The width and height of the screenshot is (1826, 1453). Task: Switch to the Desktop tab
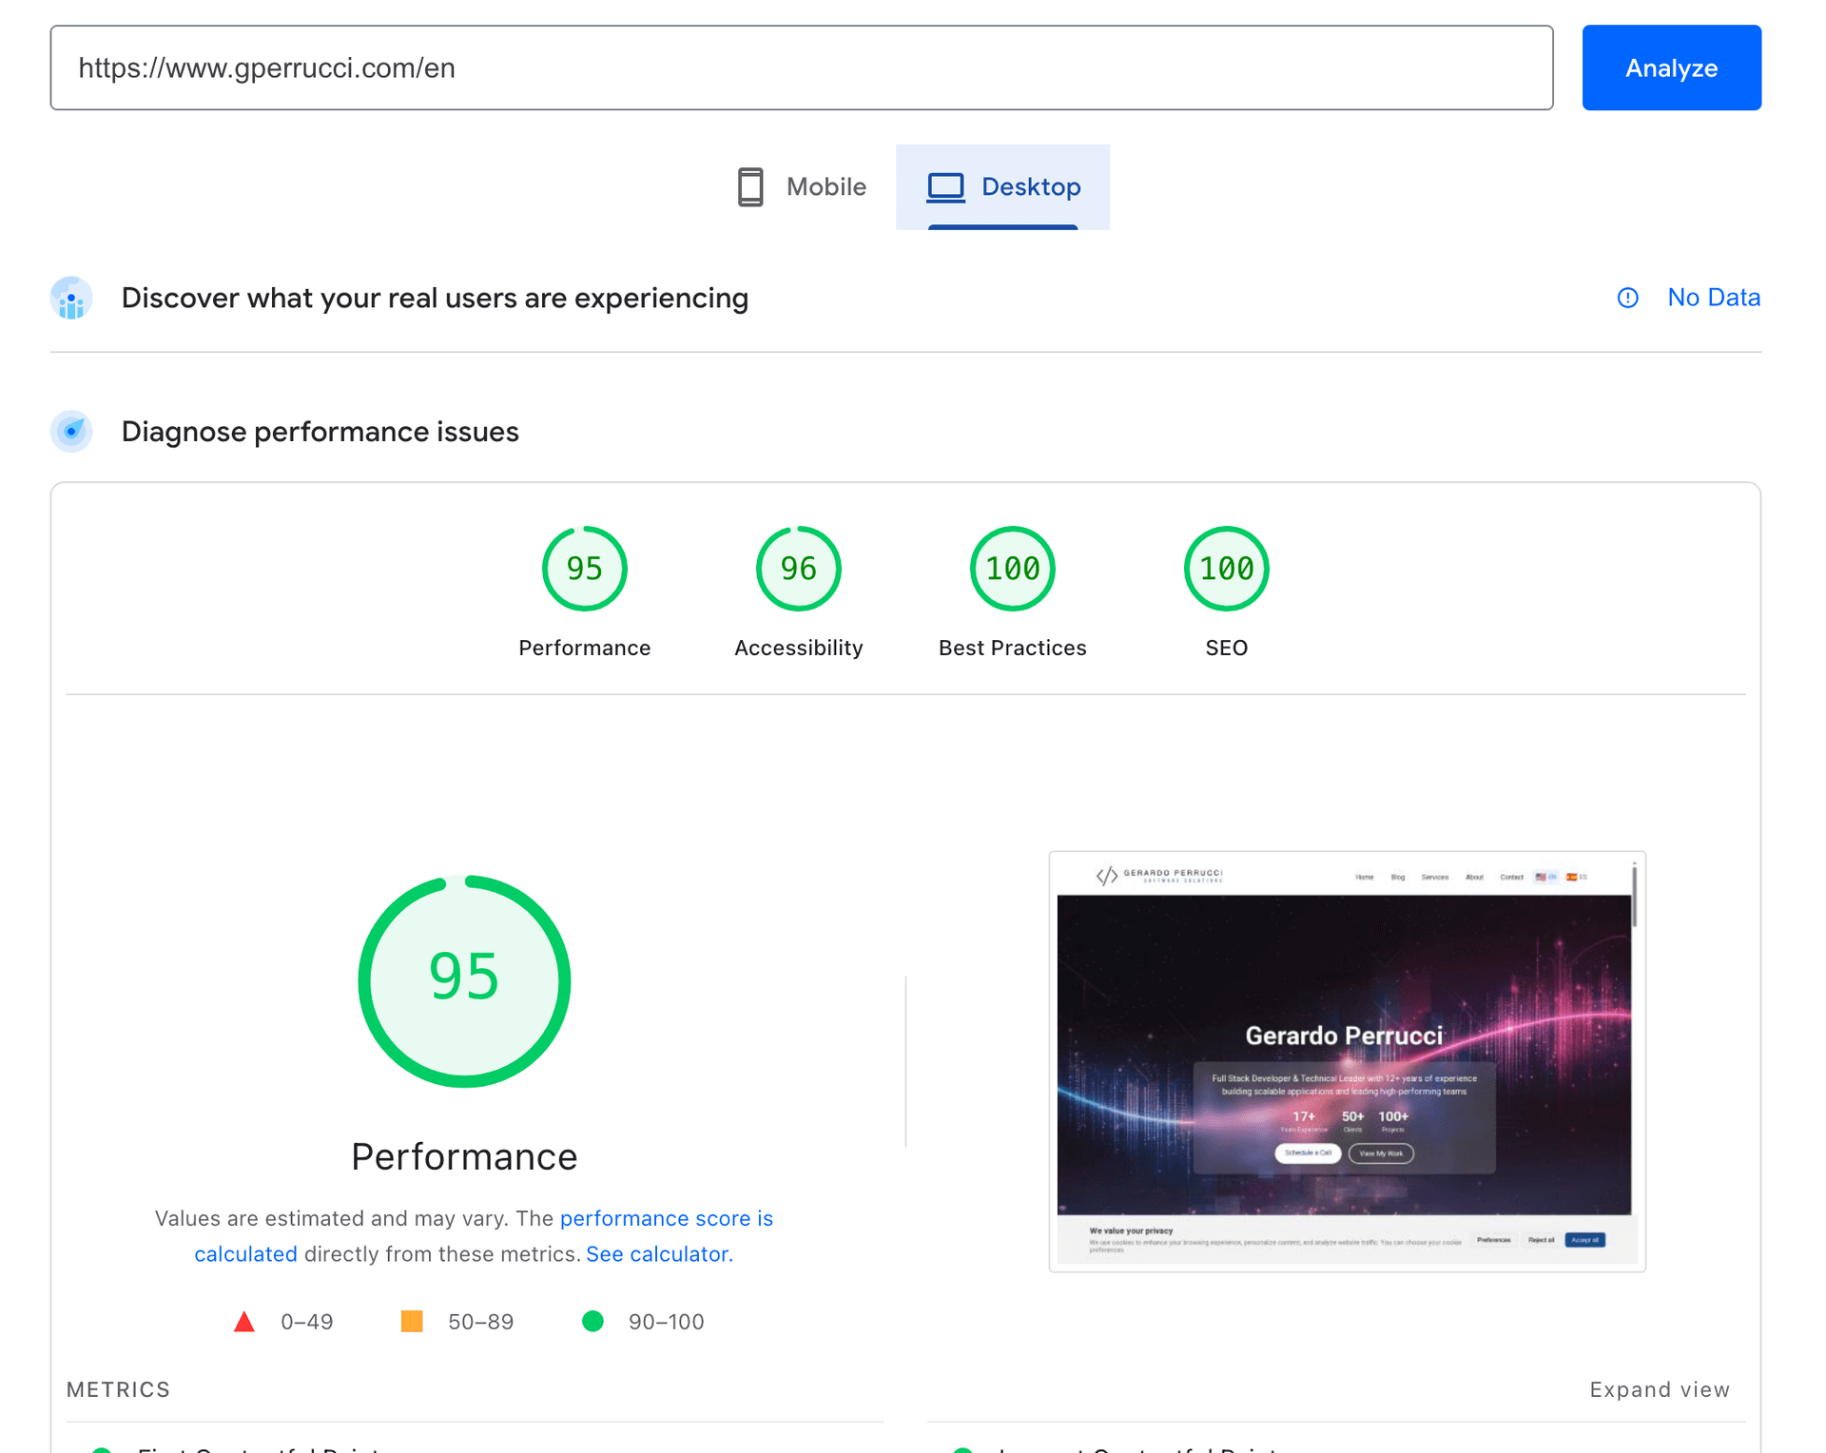click(x=1002, y=186)
